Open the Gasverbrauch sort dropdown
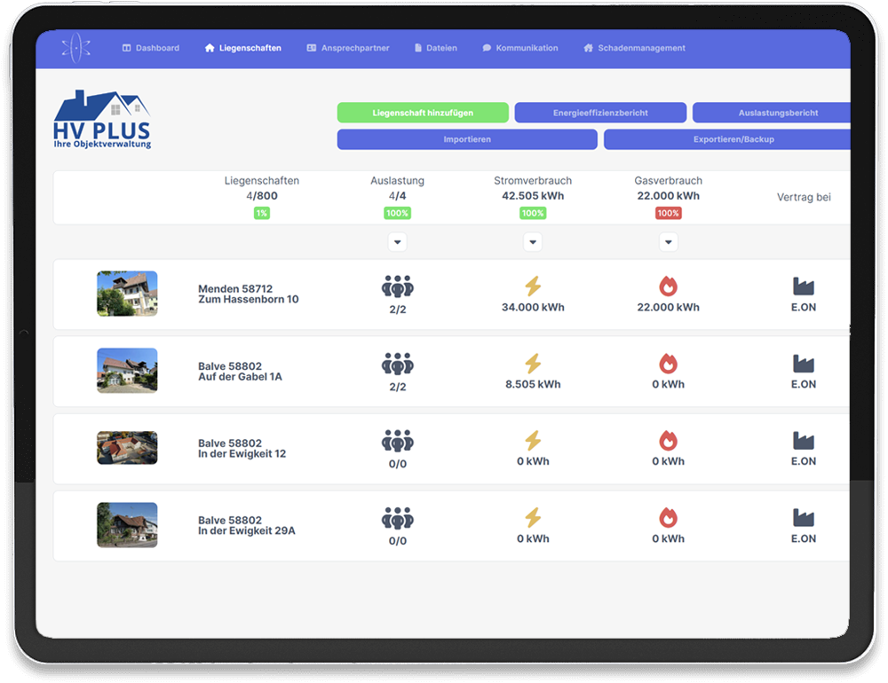888x683 pixels. (x=669, y=242)
